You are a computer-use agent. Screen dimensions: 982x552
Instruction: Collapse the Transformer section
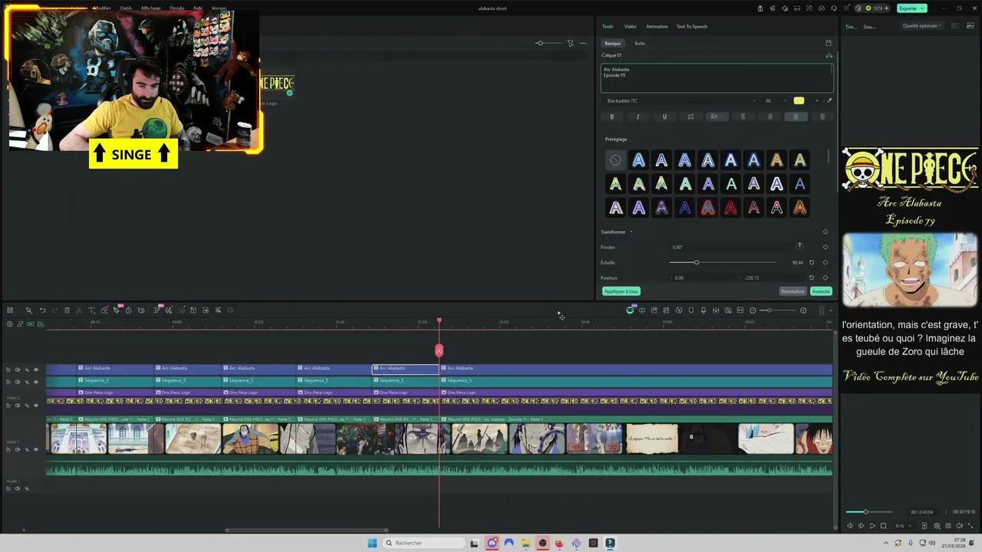point(631,232)
